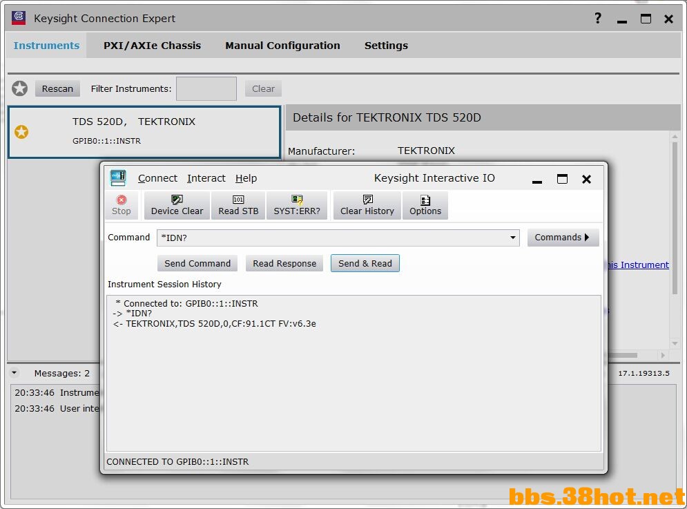This screenshot has width=687, height=509.
Task: Switch to the Instruments tab
Action: (x=46, y=46)
